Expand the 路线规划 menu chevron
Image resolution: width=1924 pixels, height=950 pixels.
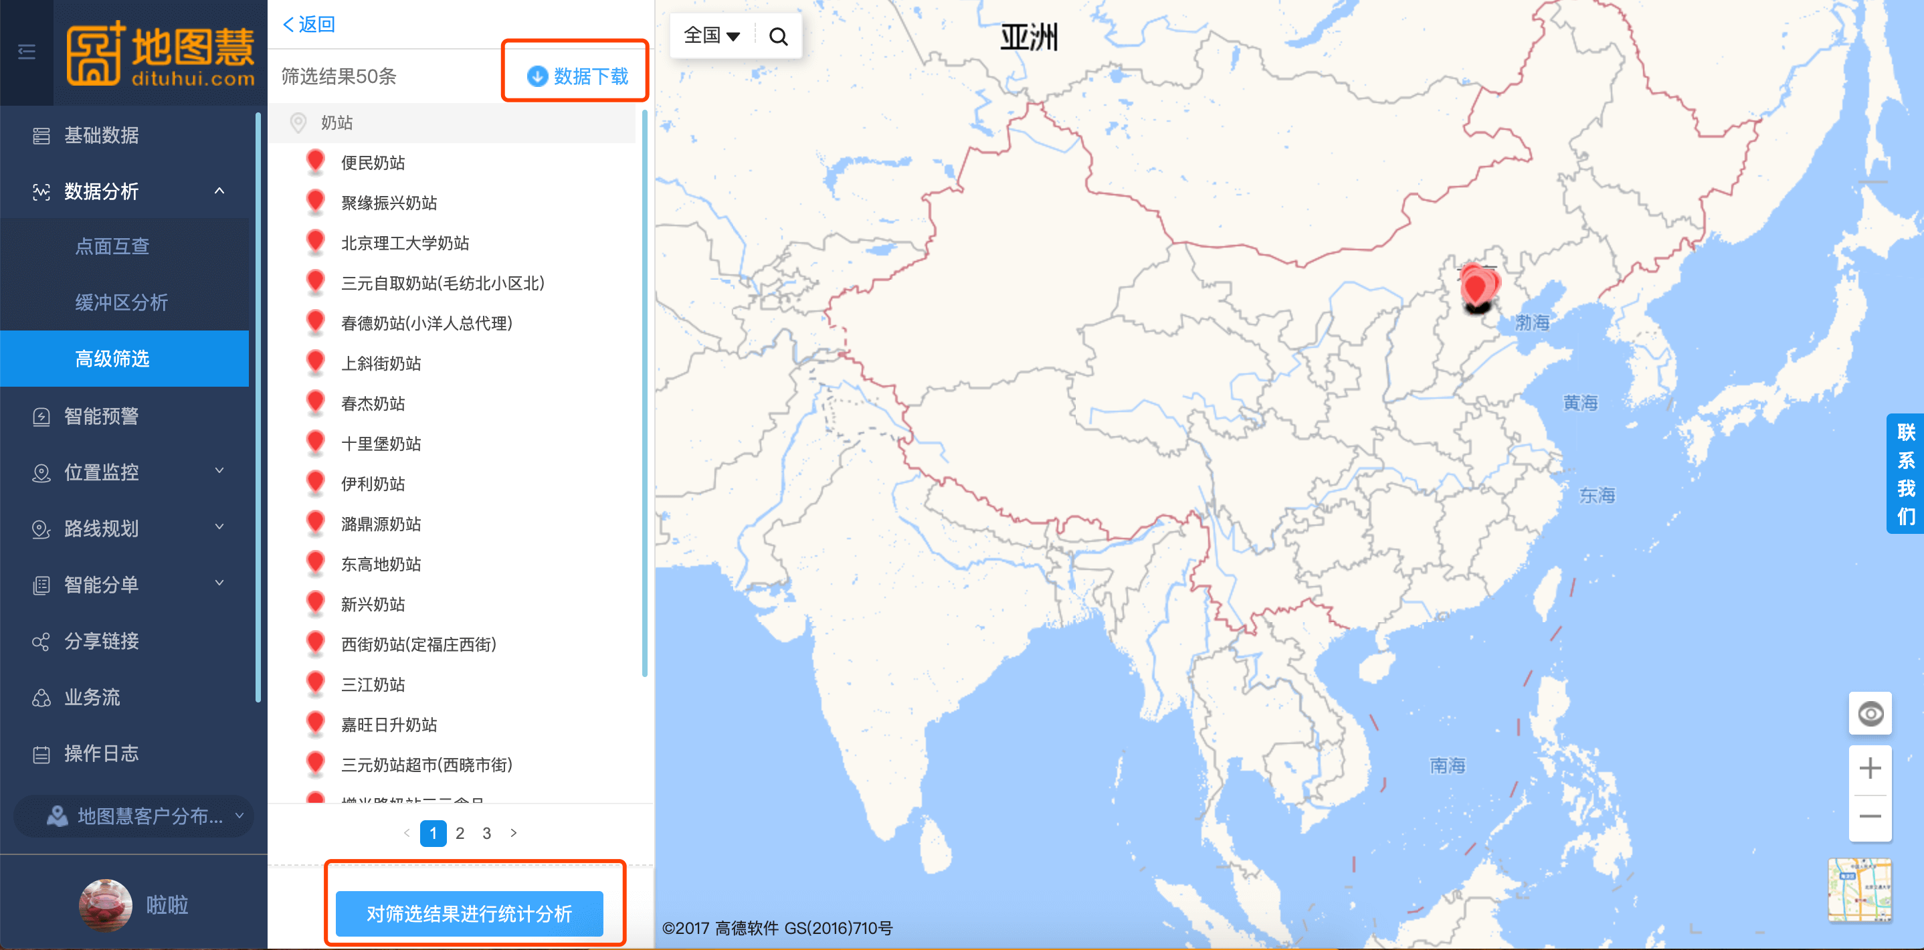point(219,527)
